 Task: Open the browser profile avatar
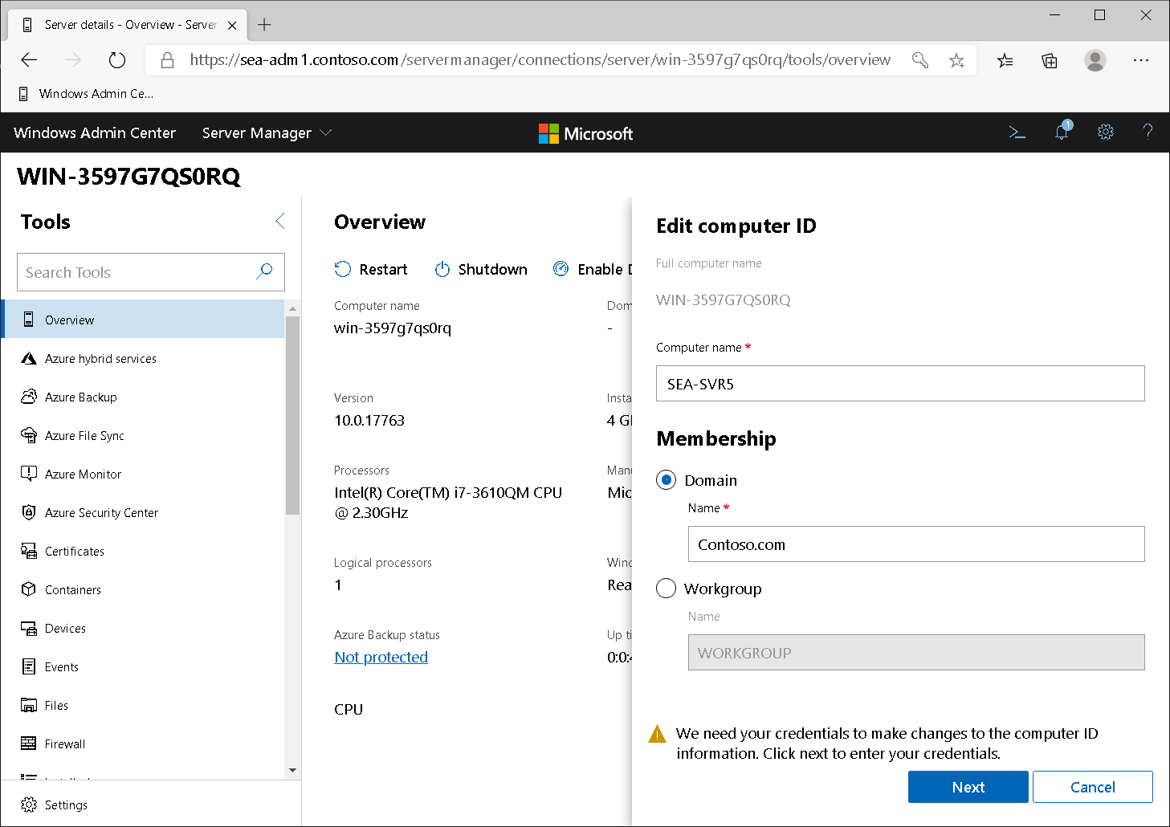pos(1095,60)
